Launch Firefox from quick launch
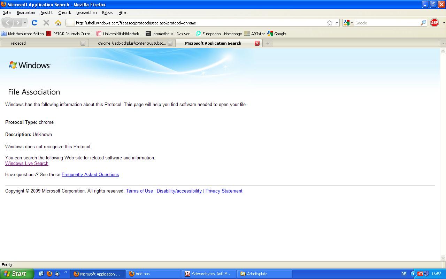The image size is (446, 279). coord(49,274)
